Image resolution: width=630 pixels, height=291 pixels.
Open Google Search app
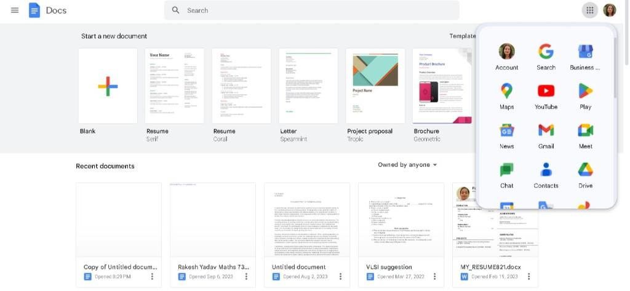coord(546,57)
